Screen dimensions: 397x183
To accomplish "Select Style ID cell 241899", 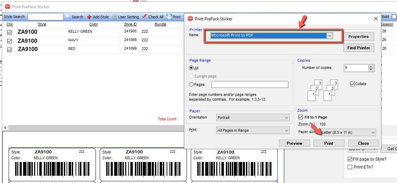I will coord(130,49).
